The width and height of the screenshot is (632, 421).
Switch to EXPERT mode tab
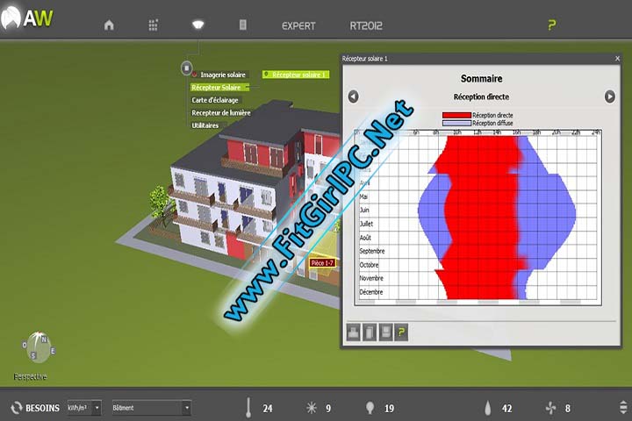click(x=298, y=25)
